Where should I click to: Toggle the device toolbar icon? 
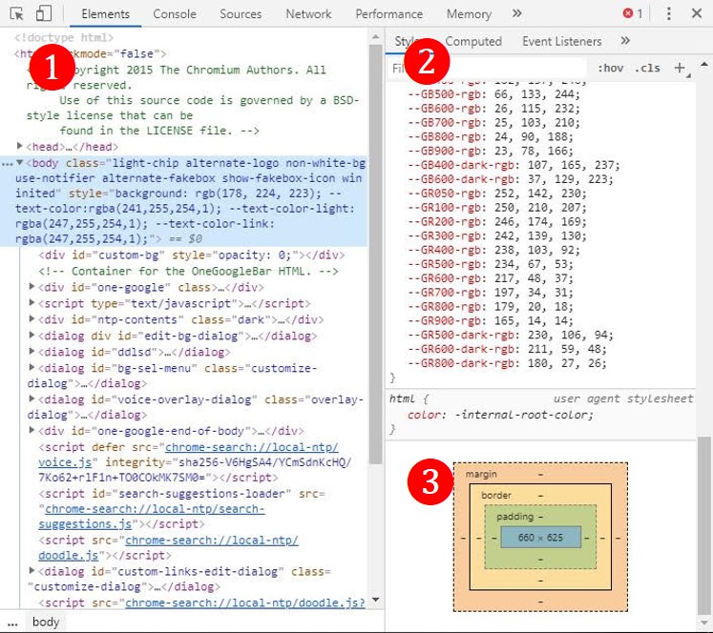pyautogui.click(x=44, y=13)
